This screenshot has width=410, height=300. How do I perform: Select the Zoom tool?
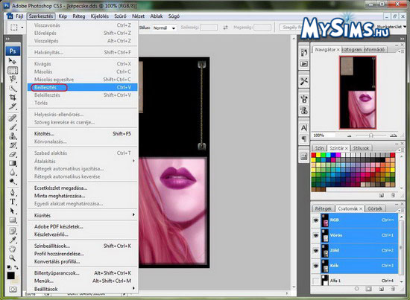[12, 258]
